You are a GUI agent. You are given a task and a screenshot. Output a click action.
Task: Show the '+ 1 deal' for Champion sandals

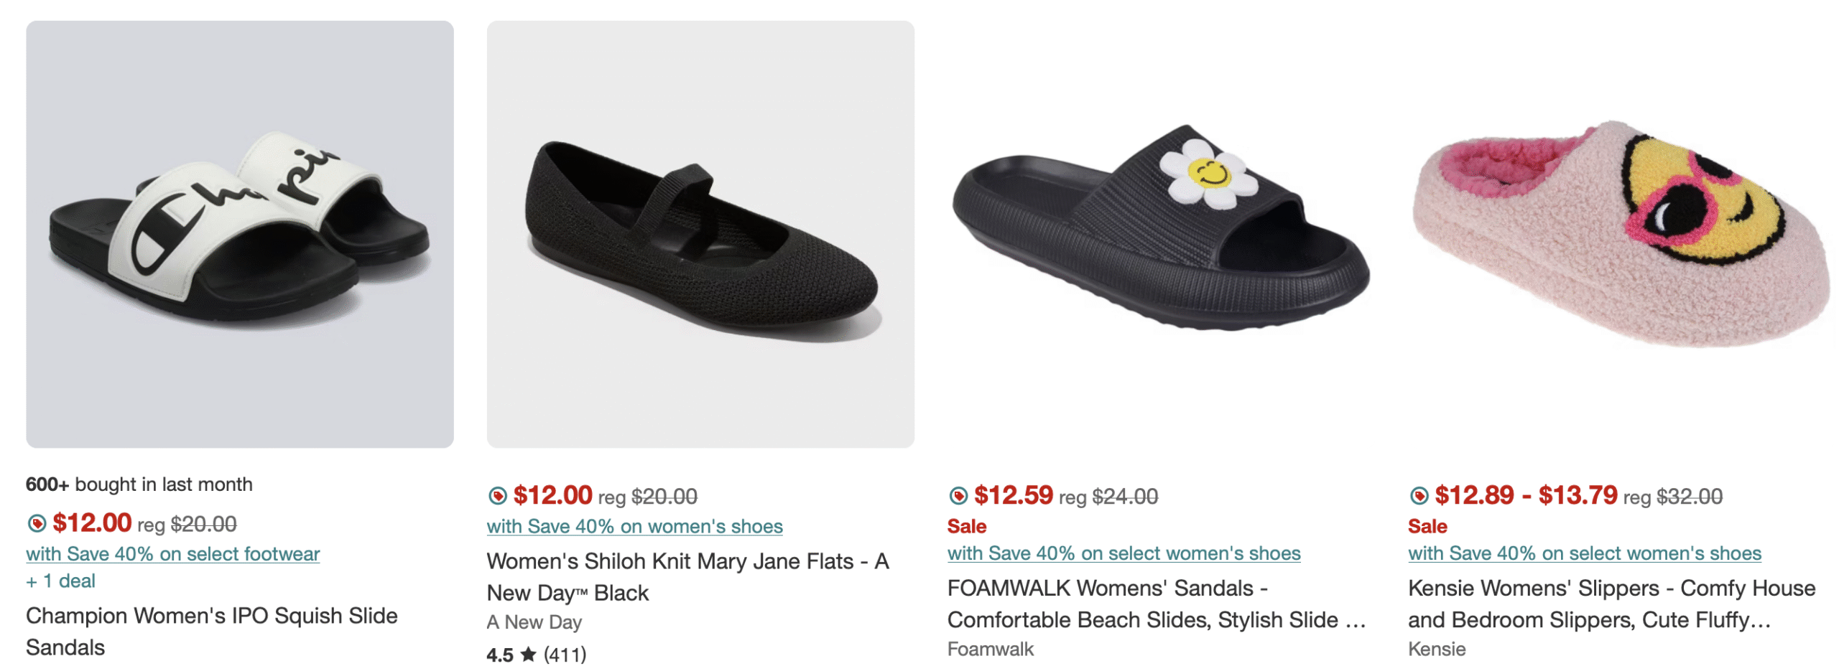pos(61,581)
